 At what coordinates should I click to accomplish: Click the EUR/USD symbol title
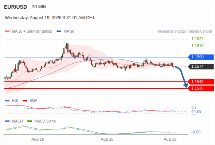coord(16,7)
